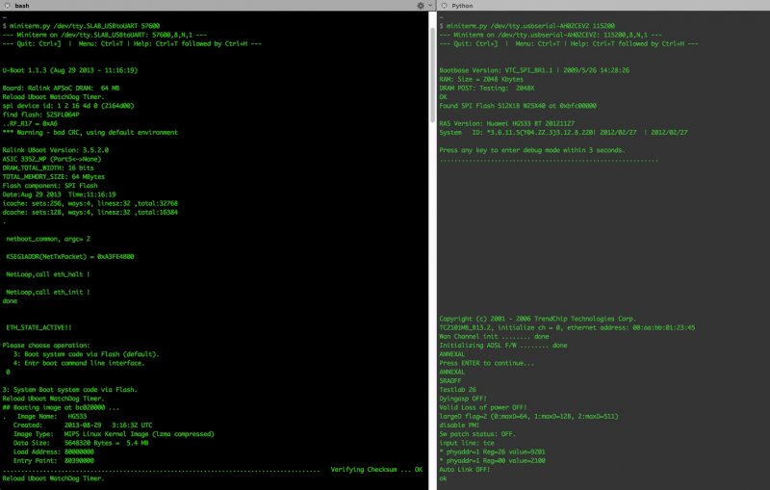Click 'Entry Point: 80390000' line
Screen dimensions: 770x490
54,460
